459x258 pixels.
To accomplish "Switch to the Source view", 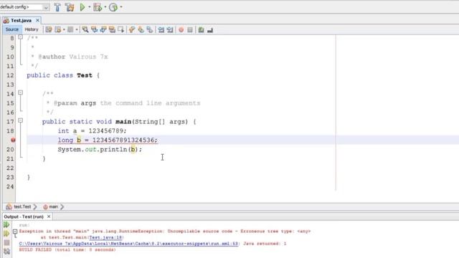I will 12,29.
